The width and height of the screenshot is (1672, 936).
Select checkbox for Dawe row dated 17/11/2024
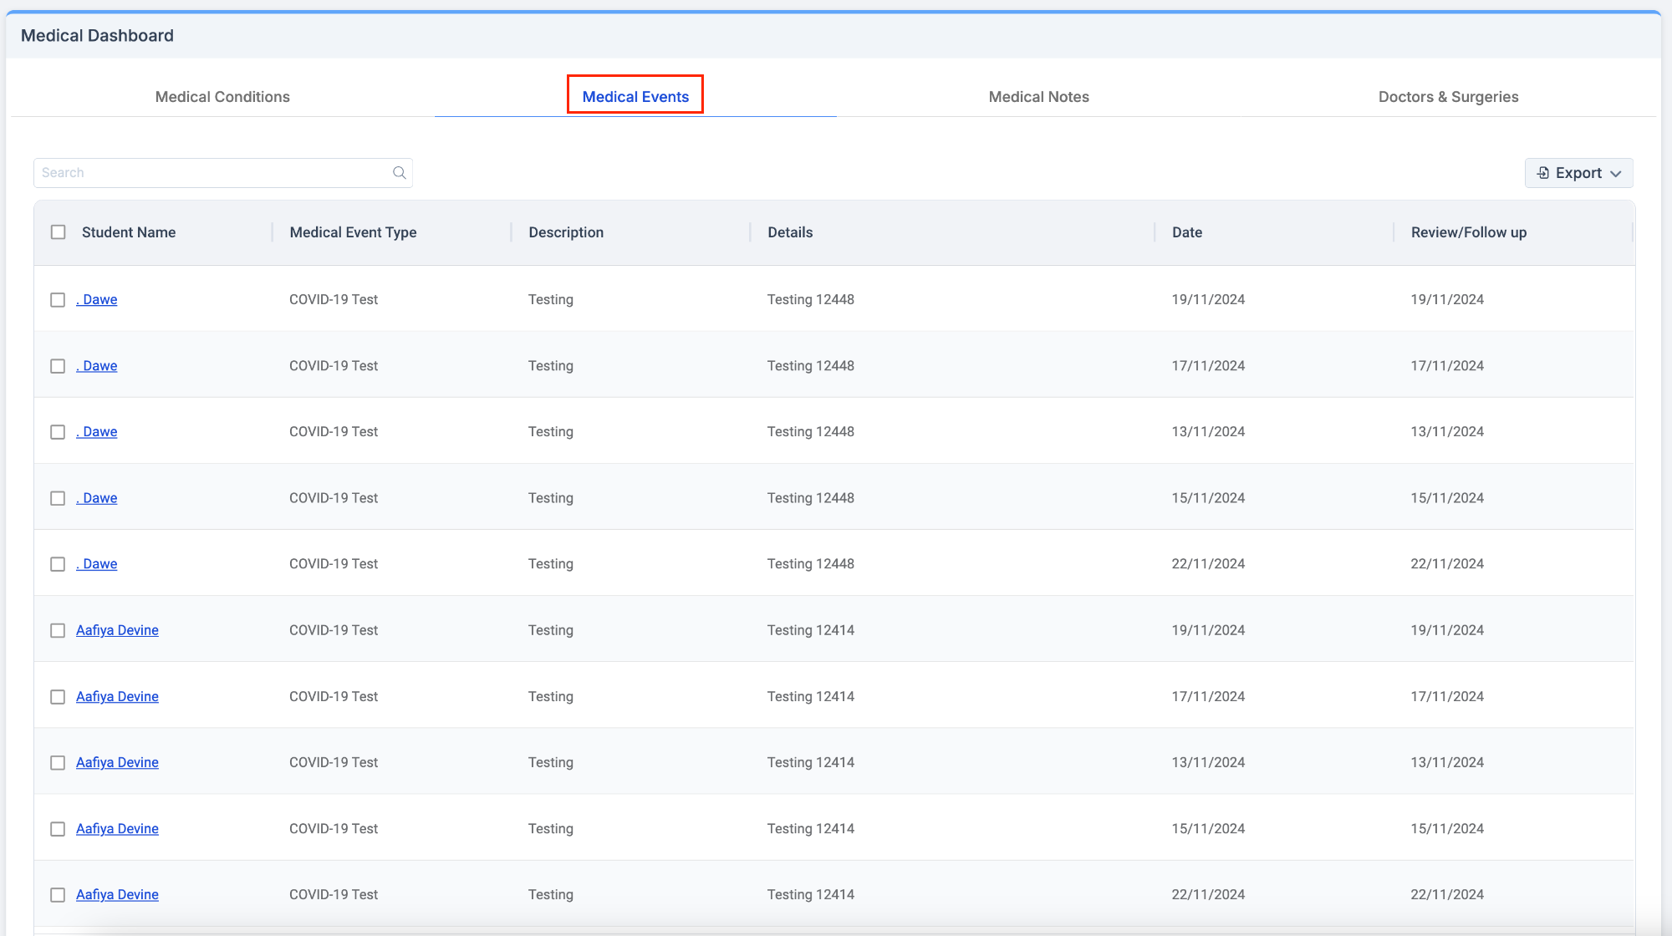point(58,366)
